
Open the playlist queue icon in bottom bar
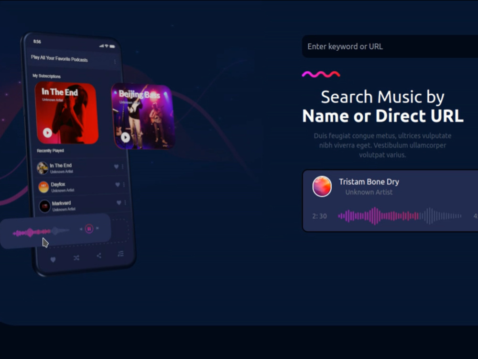pyautogui.click(x=121, y=253)
